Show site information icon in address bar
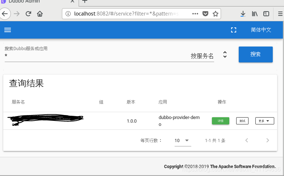The height and width of the screenshot is (176, 284). pos(68,14)
